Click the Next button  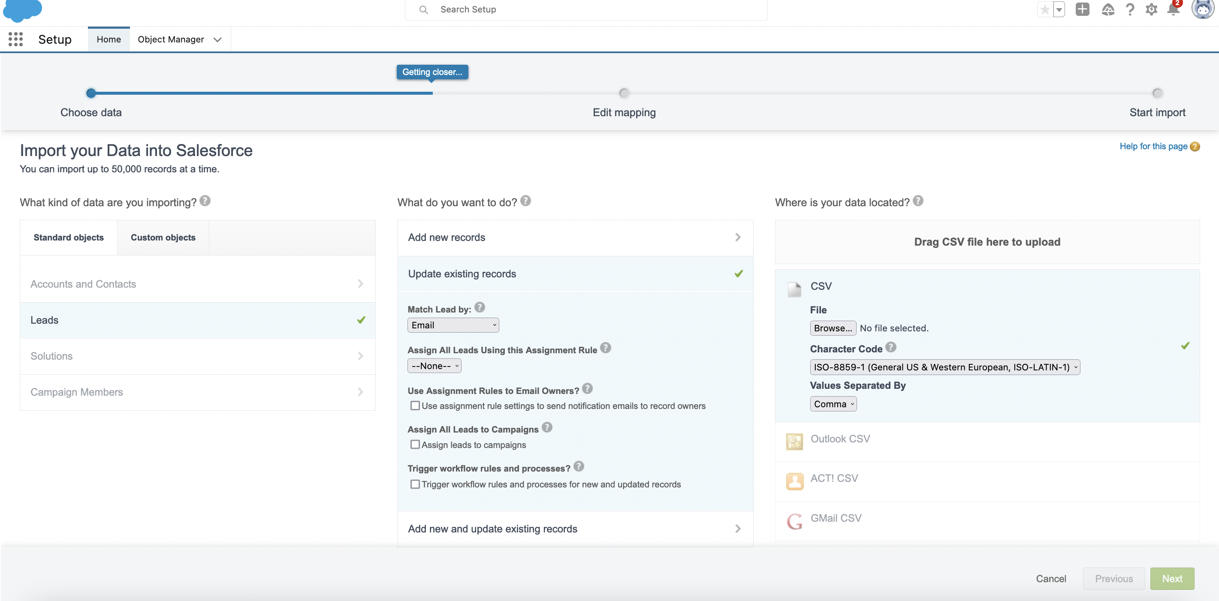pos(1172,579)
